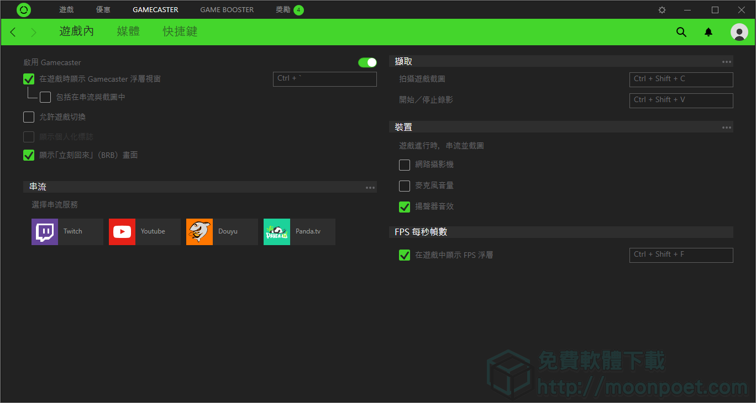Open settings via the gear icon
756x403 pixels.
point(662,10)
